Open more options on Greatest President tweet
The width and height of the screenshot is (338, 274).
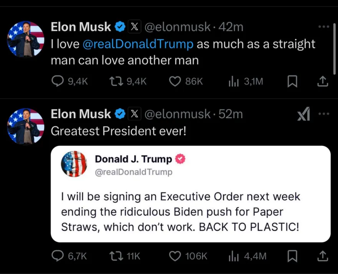[x=324, y=114]
